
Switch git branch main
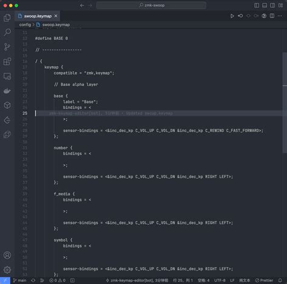(x=19, y=280)
